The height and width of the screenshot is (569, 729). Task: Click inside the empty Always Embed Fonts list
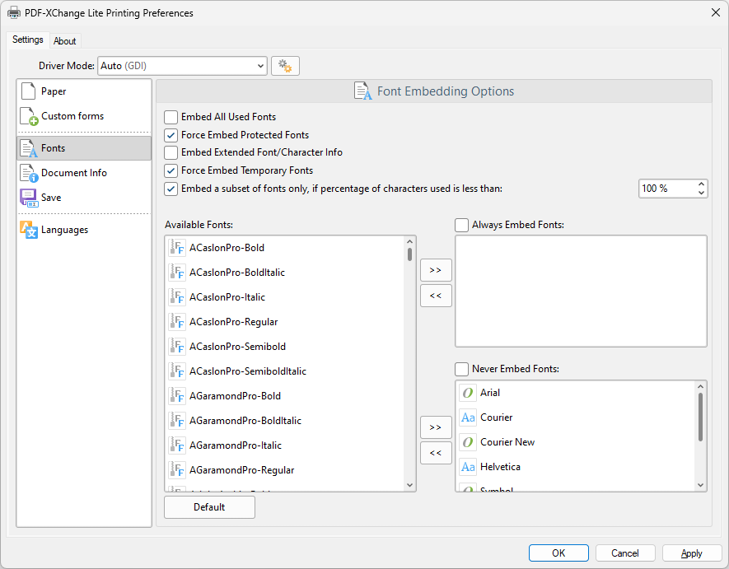click(581, 291)
